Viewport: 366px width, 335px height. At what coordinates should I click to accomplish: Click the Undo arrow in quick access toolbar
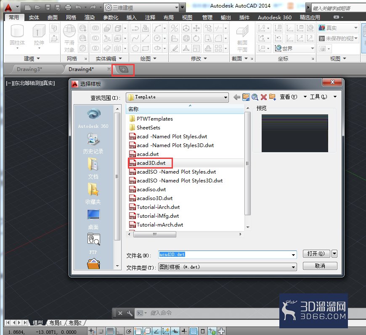pyautogui.click(x=78, y=8)
